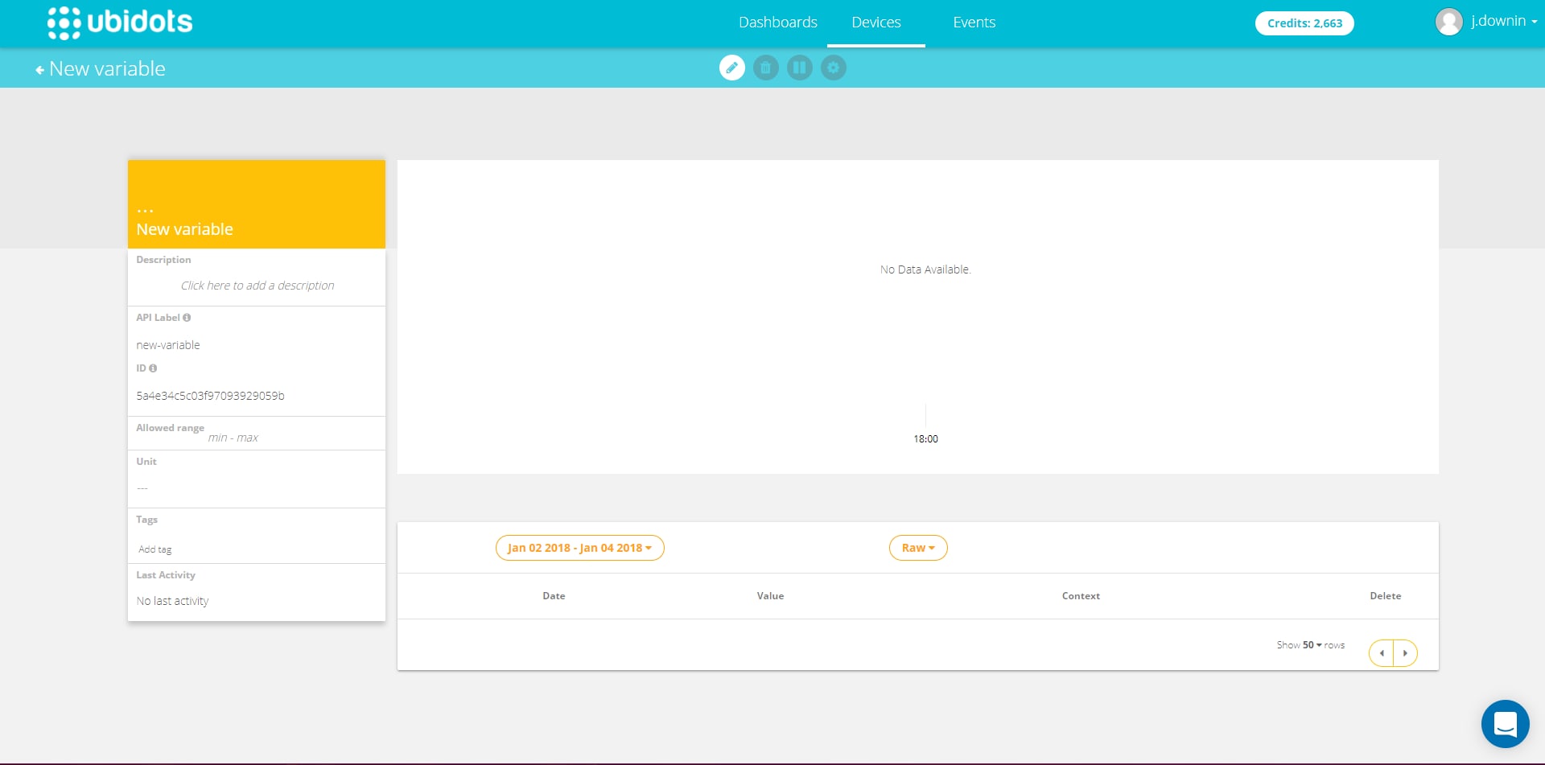Go to the next page of rows
Screen dimensions: 1545x765
(1405, 652)
